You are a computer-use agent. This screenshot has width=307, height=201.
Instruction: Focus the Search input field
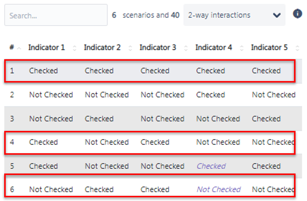(56, 15)
